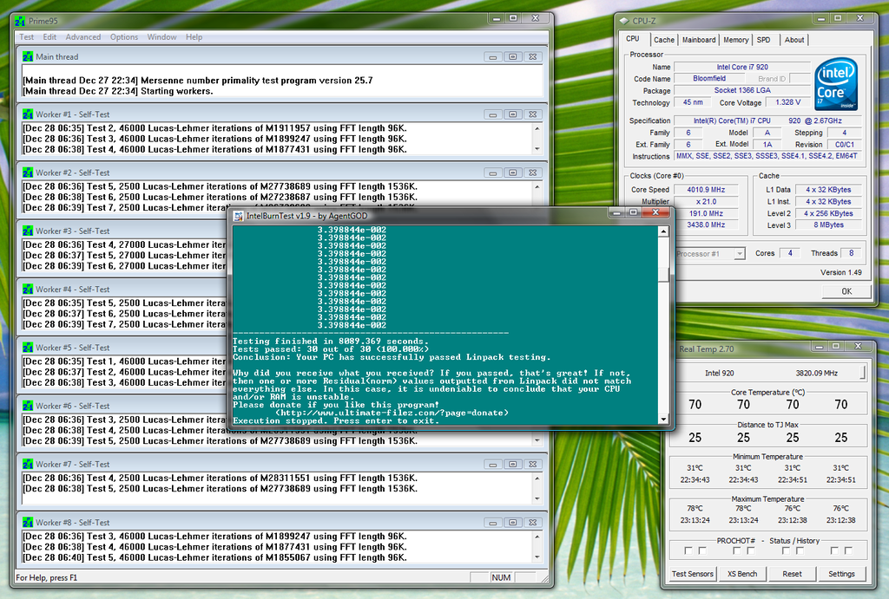Click the IntelBurnTest scrollbar up arrow

pyautogui.click(x=662, y=231)
